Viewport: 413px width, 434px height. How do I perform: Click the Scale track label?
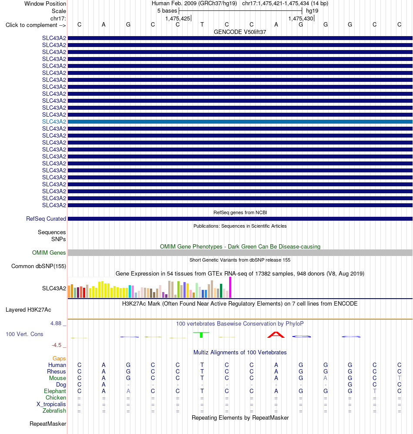[x=59, y=11]
